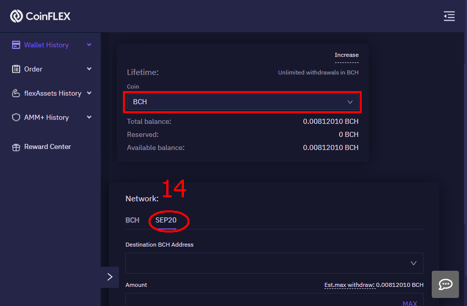
Task: Click the Destination BCH Address label
Action: (159, 245)
